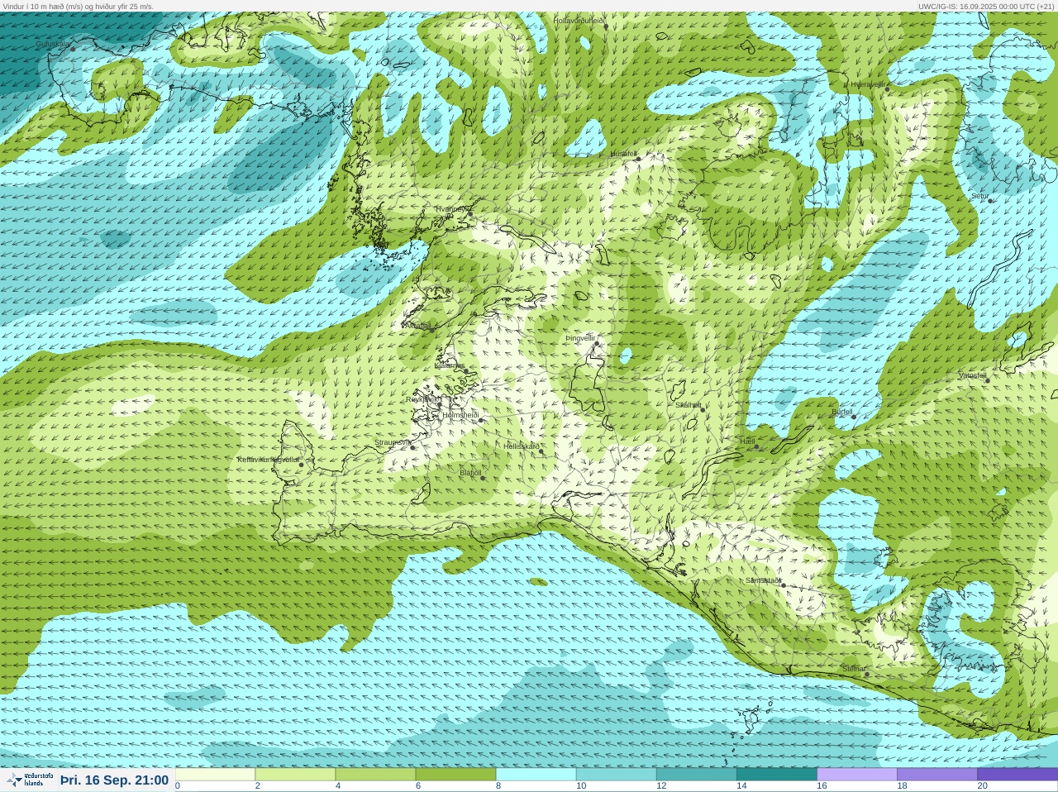Select the above-20 m/s dark violet legend swatch
This screenshot has height=792, width=1058.
[1017, 775]
